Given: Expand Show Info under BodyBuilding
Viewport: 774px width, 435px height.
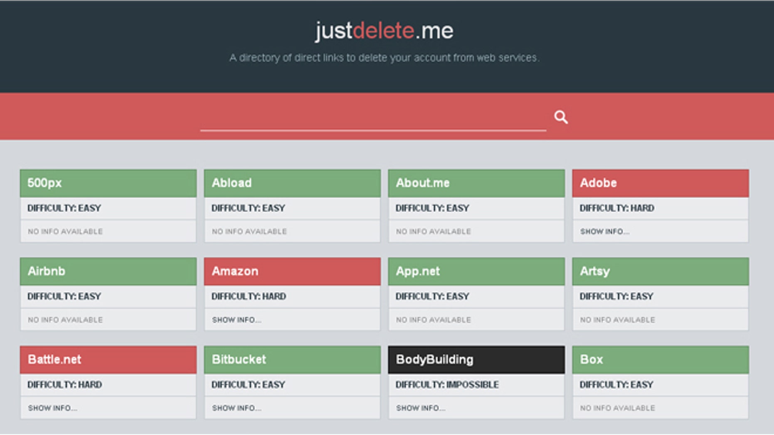Looking at the screenshot, I should [421, 408].
